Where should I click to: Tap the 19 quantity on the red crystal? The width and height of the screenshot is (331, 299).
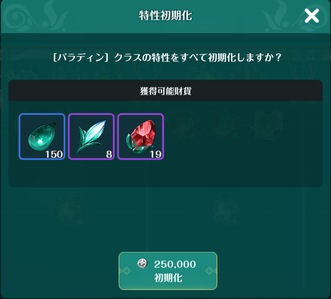coord(155,154)
